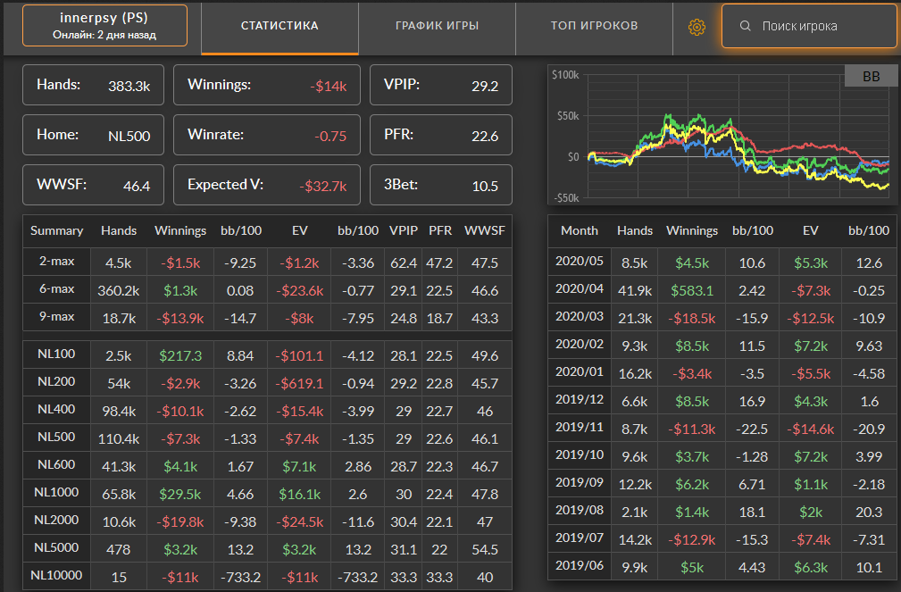Select the VPIP 29.2 stat box
901x592 pixels.
click(x=441, y=85)
